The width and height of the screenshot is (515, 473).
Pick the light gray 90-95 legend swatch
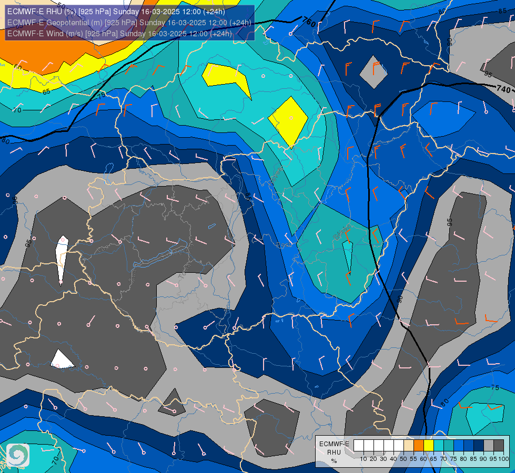[x=489, y=446]
